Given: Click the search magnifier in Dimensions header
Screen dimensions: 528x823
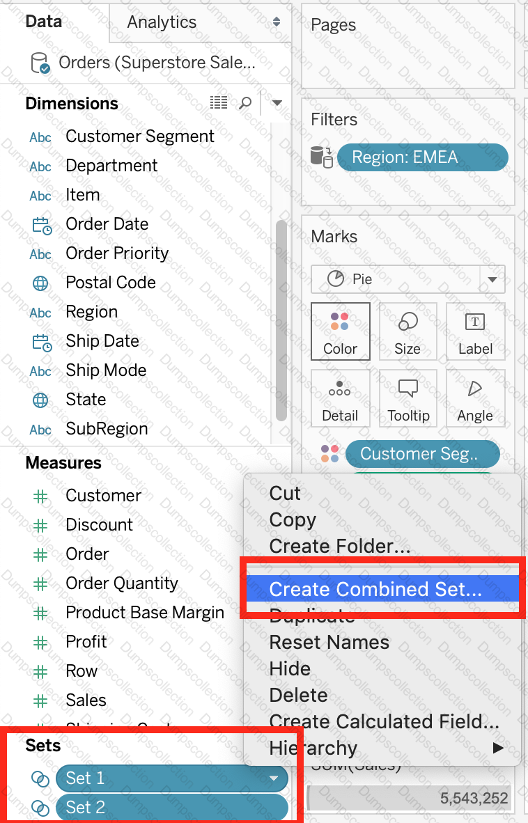Looking at the screenshot, I should pyautogui.click(x=245, y=104).
